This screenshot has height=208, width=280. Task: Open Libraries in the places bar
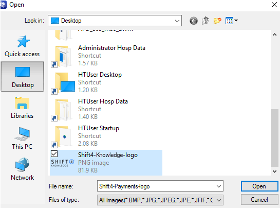point(22,108)
